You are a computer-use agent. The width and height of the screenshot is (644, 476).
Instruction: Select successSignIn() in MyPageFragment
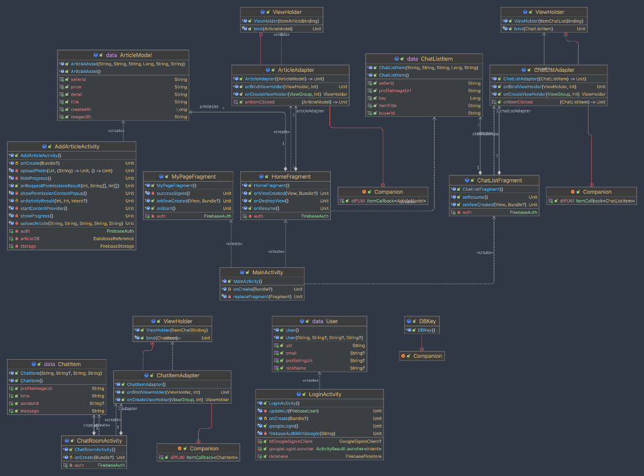pos(188,194)
